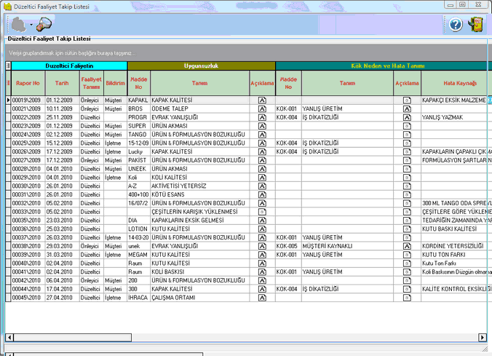Select the Uygunsuzluk band header
492x356 pixels.
click(x=201, y=66)
